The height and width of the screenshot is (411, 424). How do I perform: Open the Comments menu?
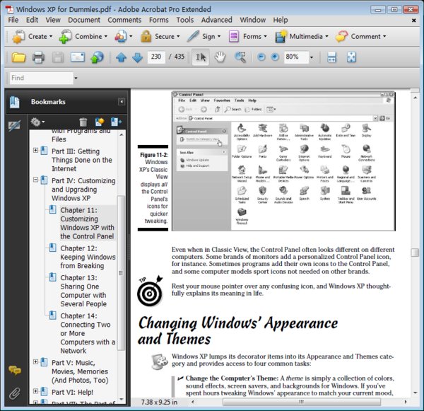(124, 20)
